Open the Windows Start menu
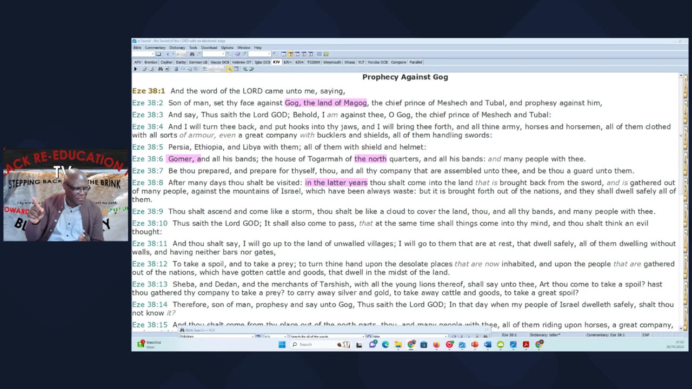Screen dimensions: 692x389 pyautogui.click(x=282, y=344)
